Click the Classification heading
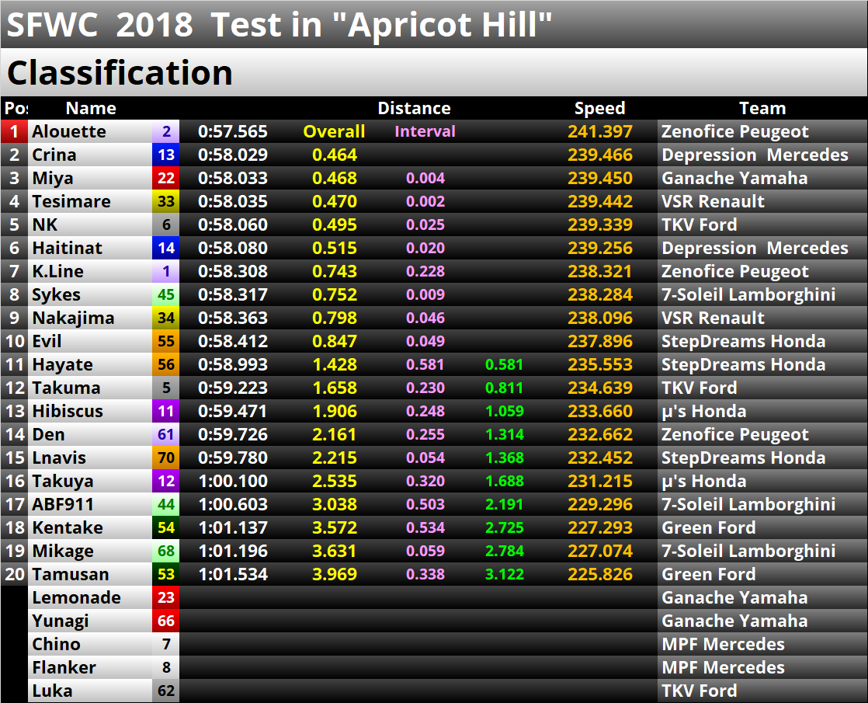The image size is (868, 703). pyautogui.click(x=120, y=72)
